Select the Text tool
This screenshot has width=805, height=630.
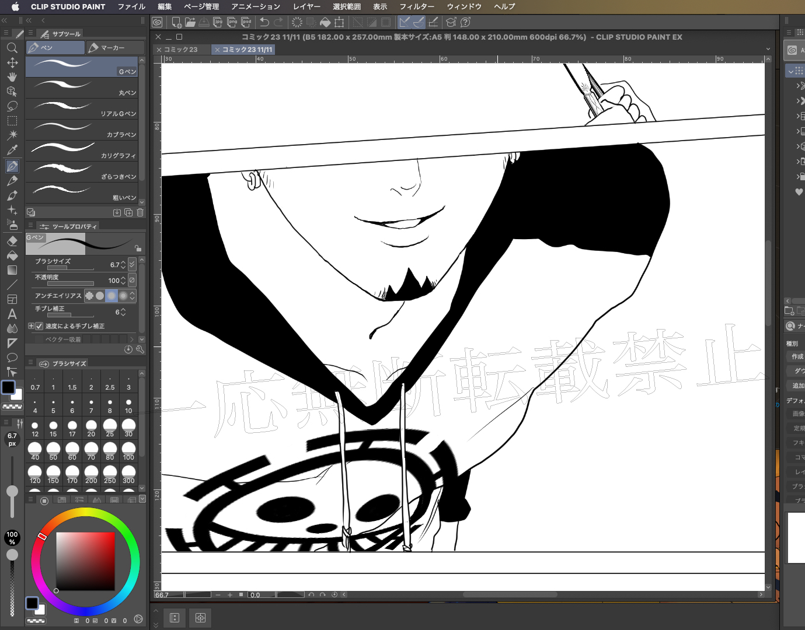(12, 314)
